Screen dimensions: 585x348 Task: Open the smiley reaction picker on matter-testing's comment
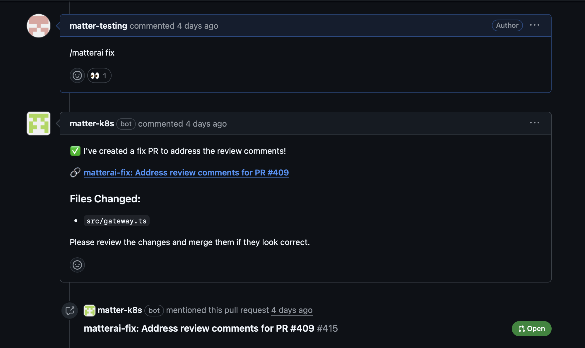click(x=77, y=75)
